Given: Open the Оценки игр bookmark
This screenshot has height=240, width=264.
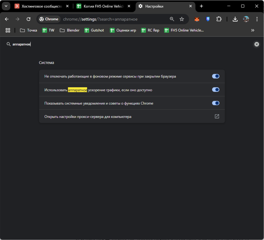Looking at the screenshot, I should point(123,30).
